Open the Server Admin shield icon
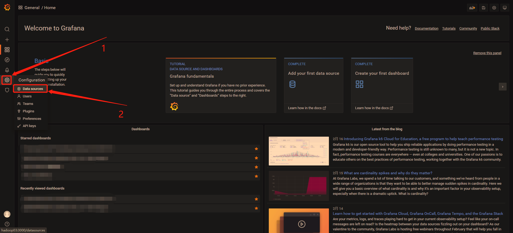This screenshot has width=513, height=233. [7, 90]
